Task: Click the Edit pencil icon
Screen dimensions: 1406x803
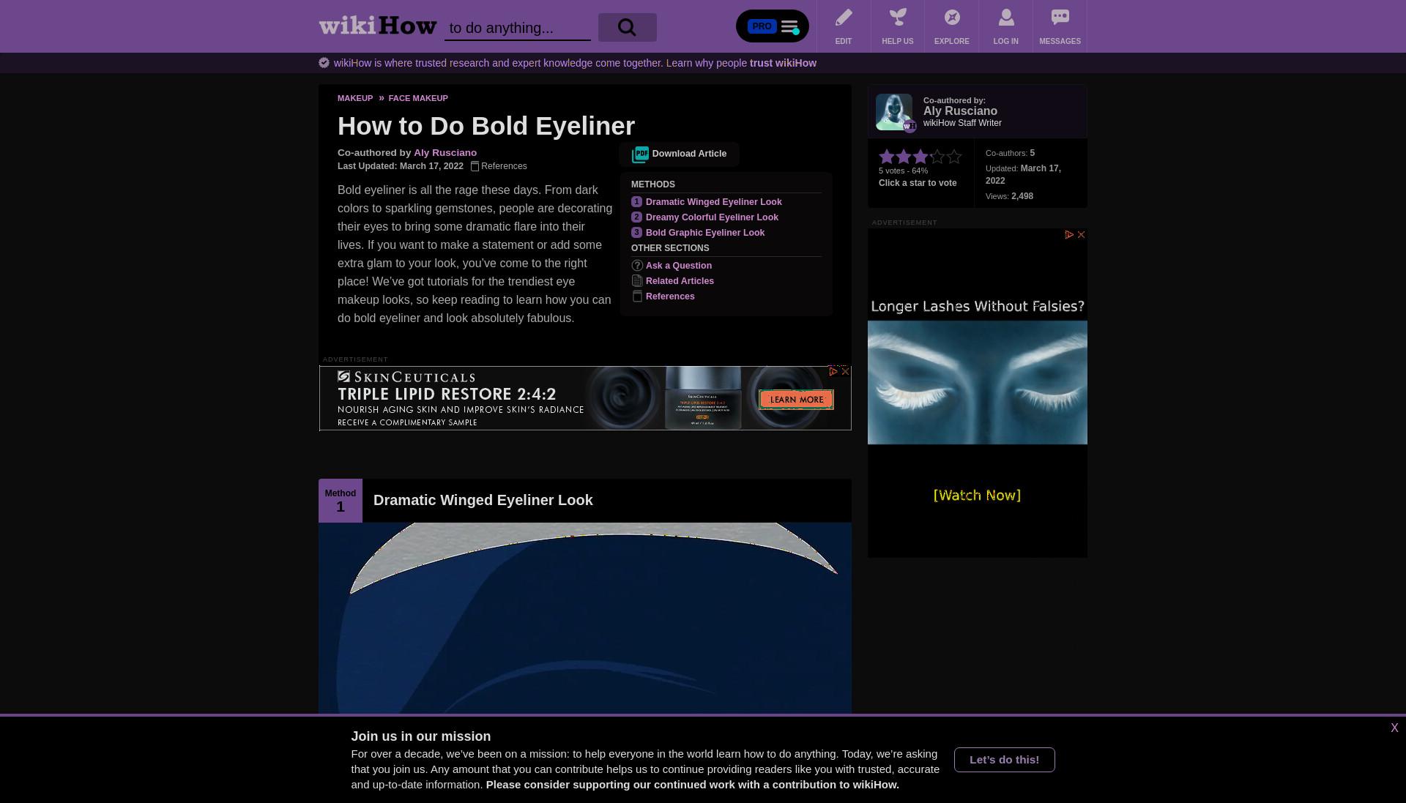Action: 844,18
